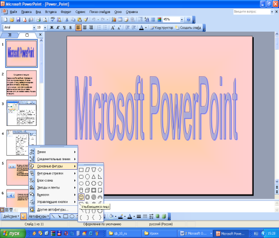Click the Font Color A in Drawing toolbar
Screen dimensions: 279x238
click(130, 217)
